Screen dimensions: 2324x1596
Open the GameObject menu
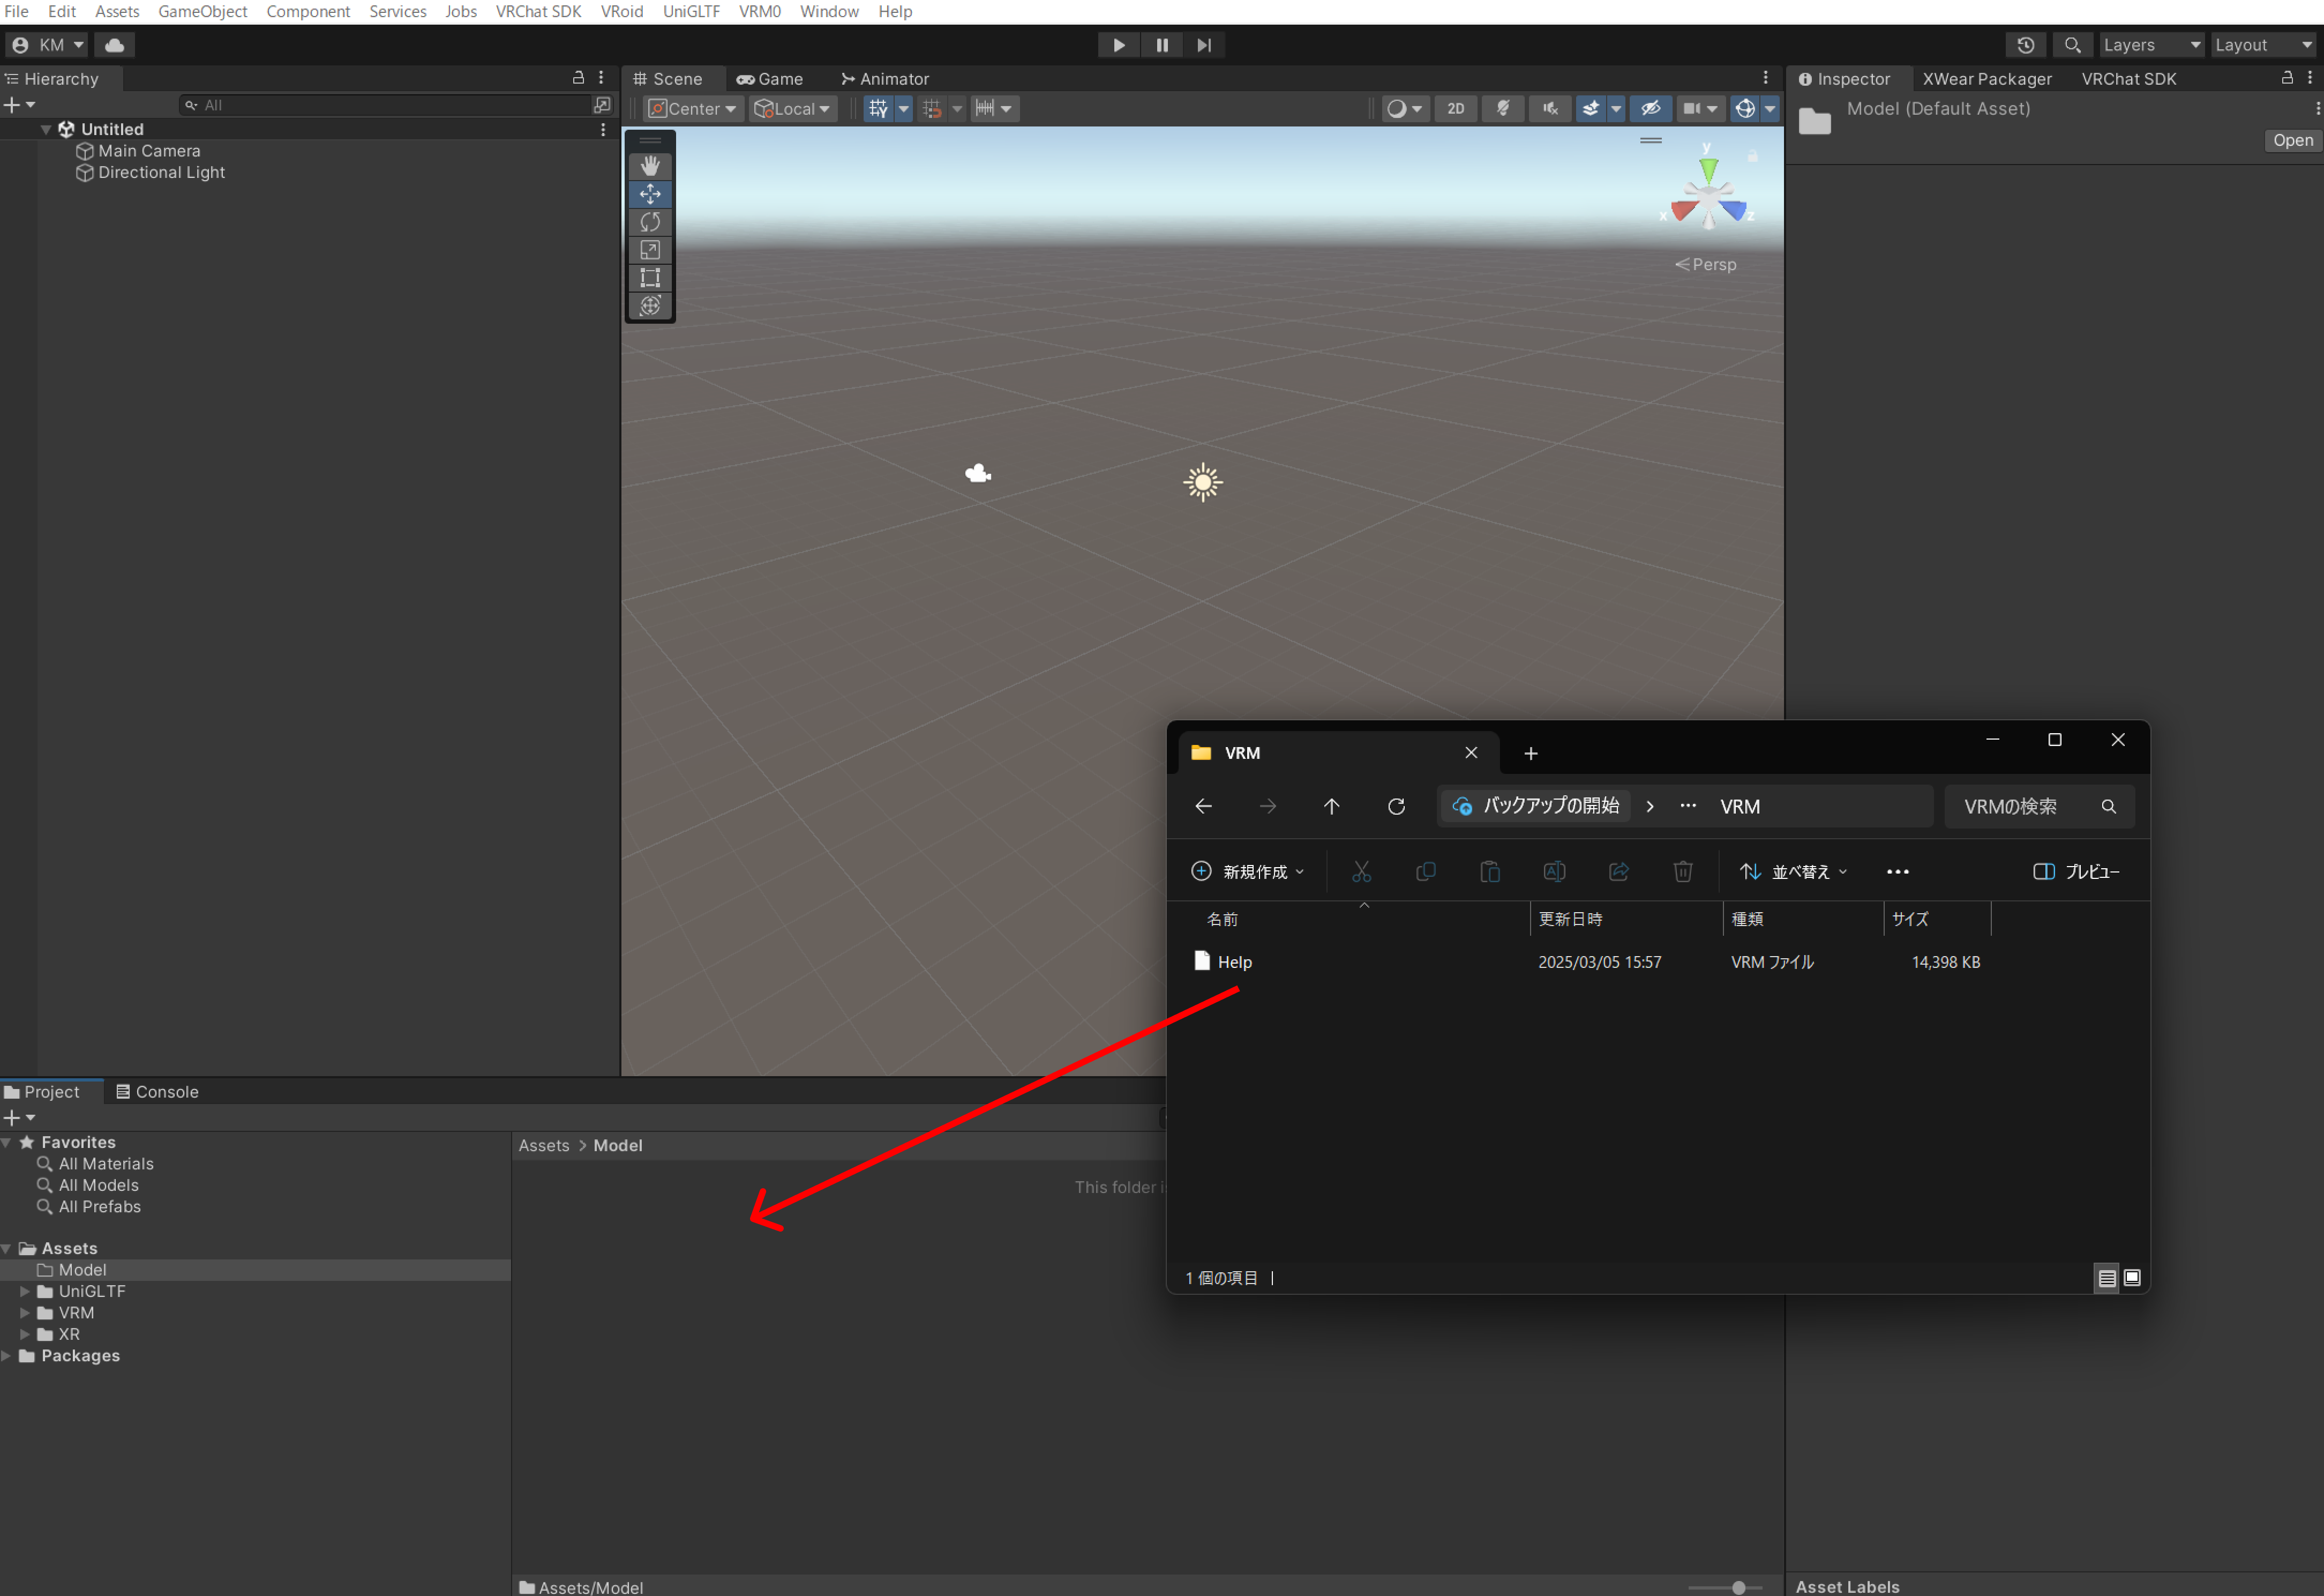(x=202, y=11)
